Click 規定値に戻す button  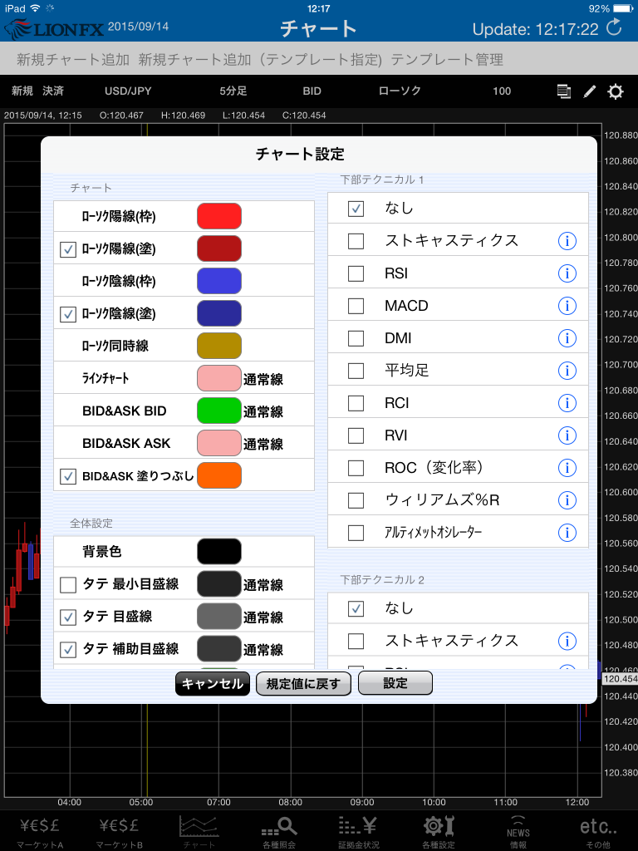pos(303,683)
